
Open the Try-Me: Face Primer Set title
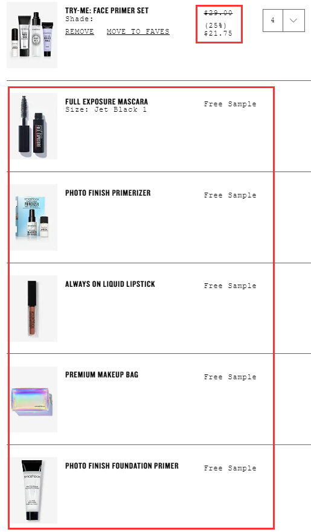coord(107,10)
